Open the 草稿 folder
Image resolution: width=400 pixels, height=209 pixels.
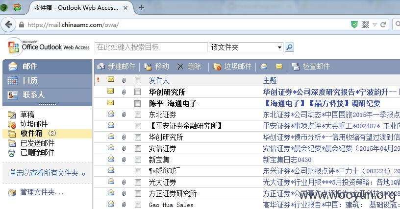[x=27, y=115]
